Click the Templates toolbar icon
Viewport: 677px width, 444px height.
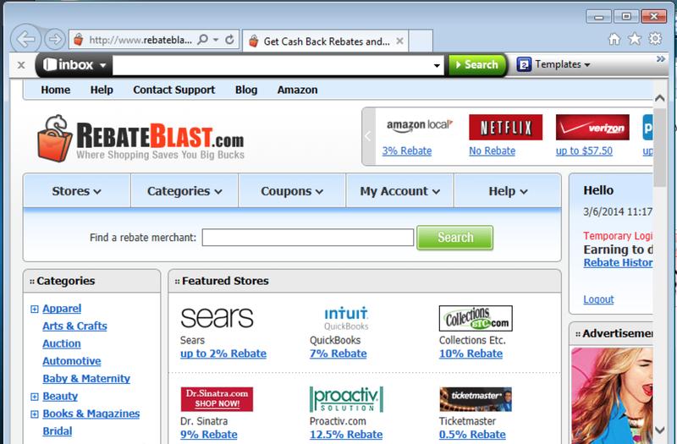(524, 65)
